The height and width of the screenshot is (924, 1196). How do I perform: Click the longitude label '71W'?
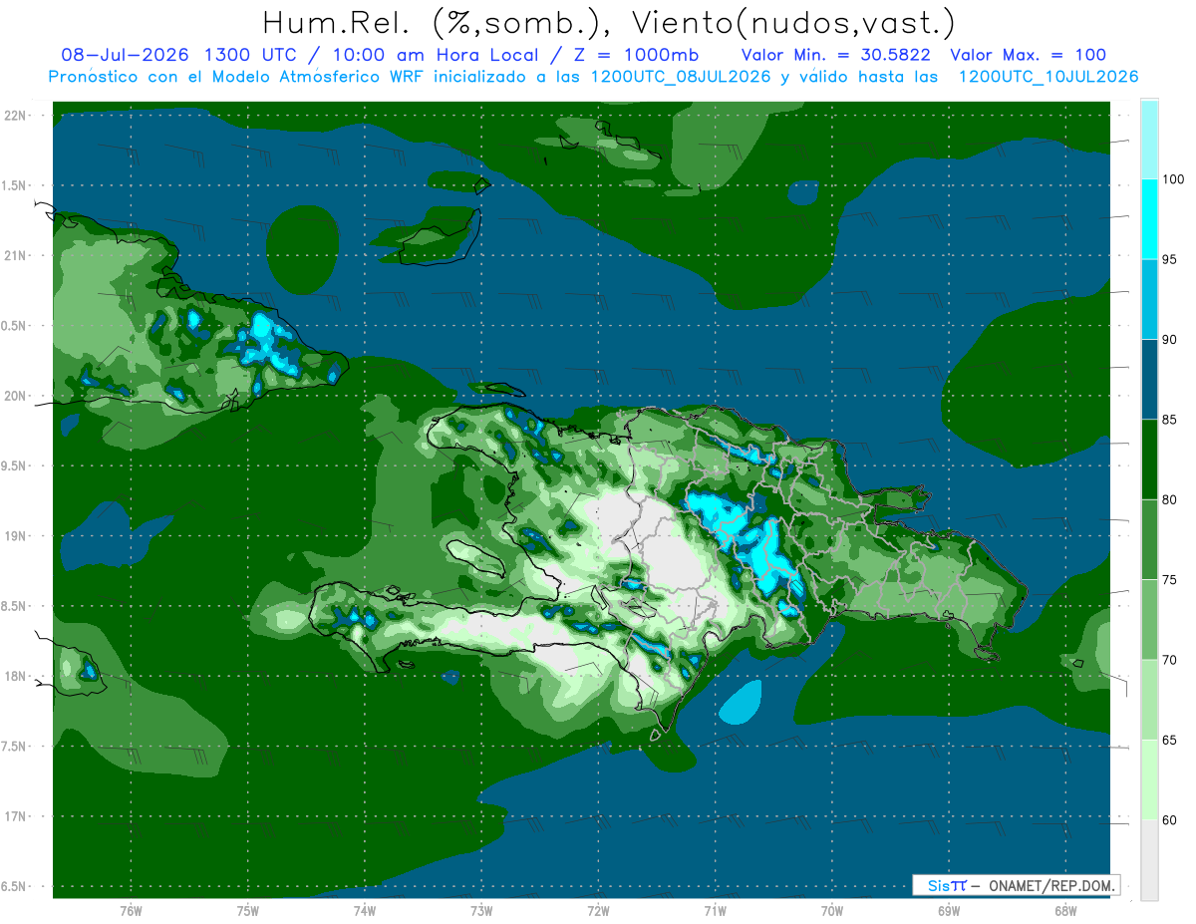[x=715, y=910]
